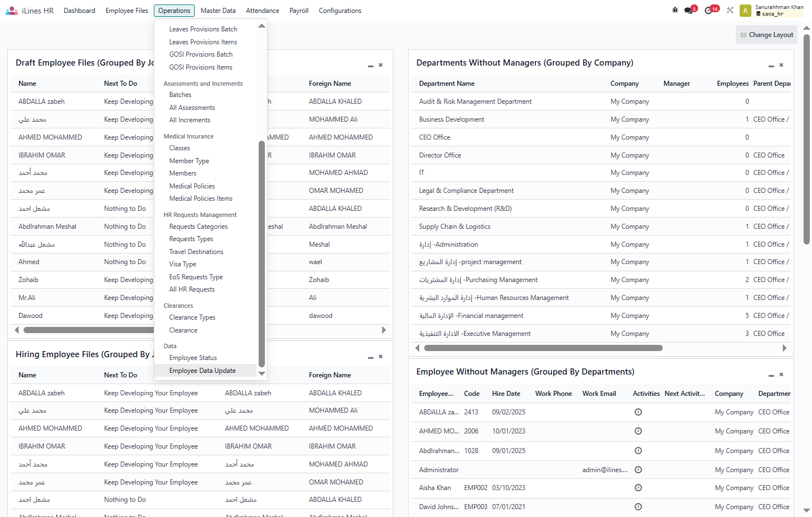812x517 pixels.
Task: Open the Dashboard menu
Action: 79,11
